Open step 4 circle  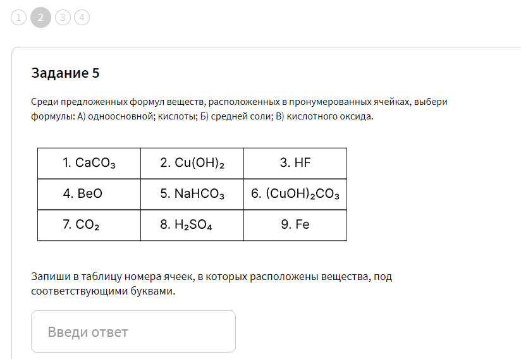[x=82, y=17]
